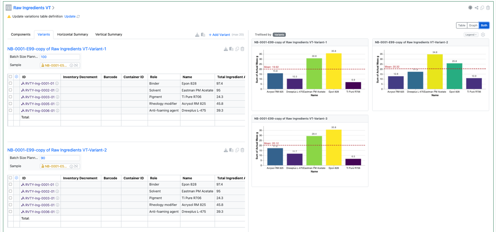Click paste icon in Variant-2 header
This screenshot has width=496, height=232.
(x=232, y=150)
